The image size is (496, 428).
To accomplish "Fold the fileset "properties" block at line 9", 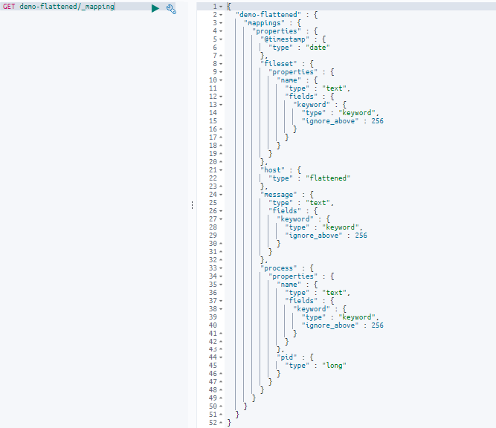I will [x=221, y=72].
